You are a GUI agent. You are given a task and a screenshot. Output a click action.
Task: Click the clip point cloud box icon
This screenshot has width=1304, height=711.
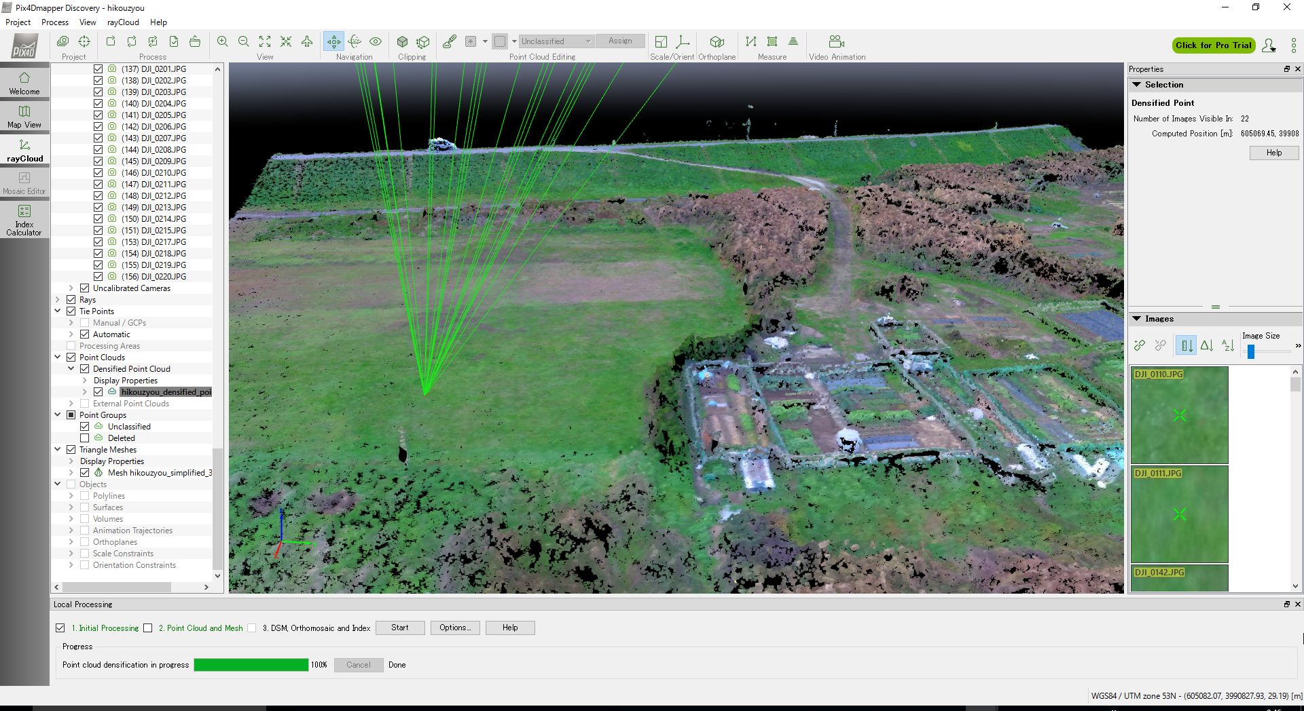click(402, 41)
